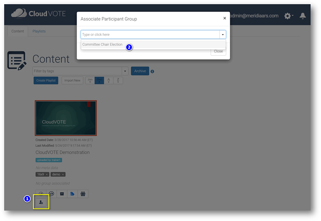Click the Create Playlist button
Screen dimensions: 321x221
tap(46, 81)
